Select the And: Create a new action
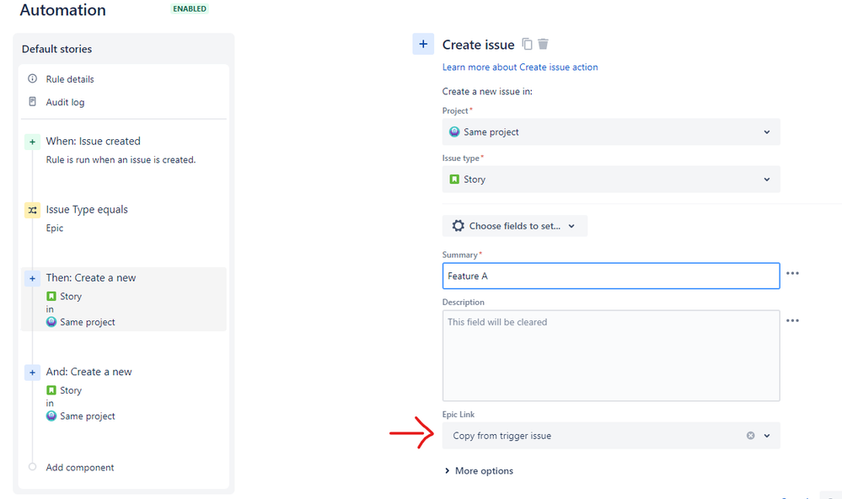Image resolution: width=842 pixels, height=499 pixels. pos(88,372)
